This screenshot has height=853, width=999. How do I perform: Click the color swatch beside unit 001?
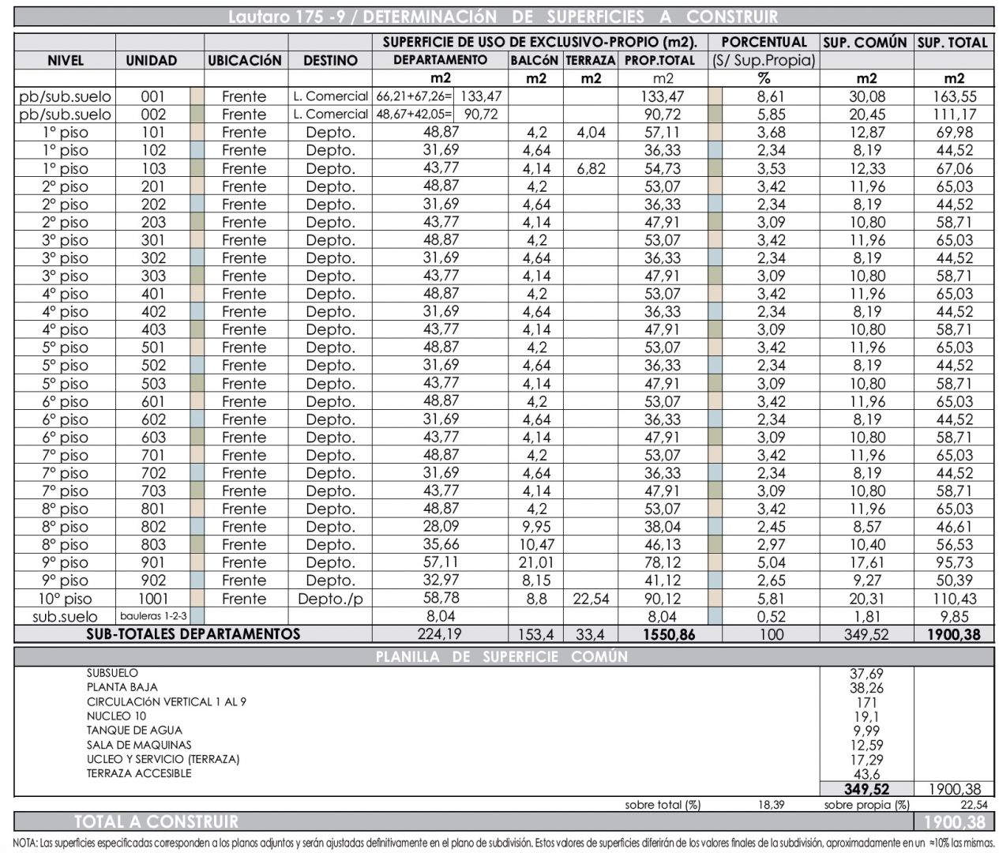coord(197,96)
